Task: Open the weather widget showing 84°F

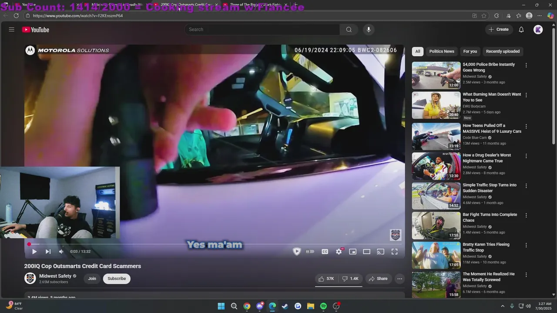Action: coord(14,306)
